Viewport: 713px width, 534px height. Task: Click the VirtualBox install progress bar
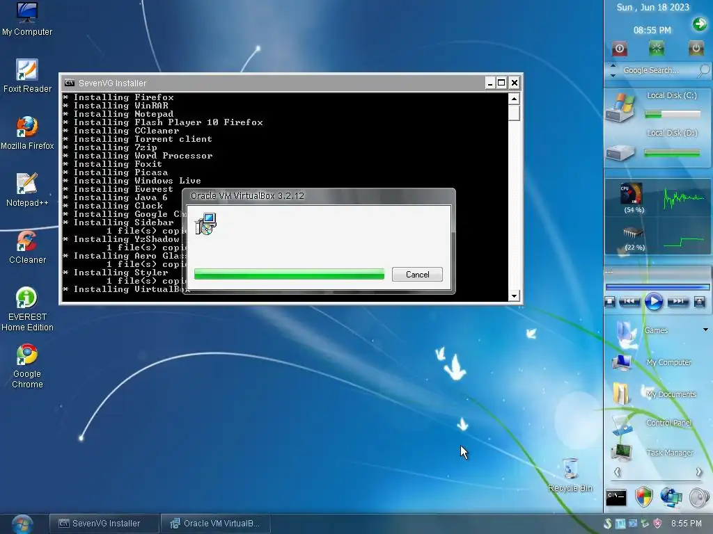289,274
